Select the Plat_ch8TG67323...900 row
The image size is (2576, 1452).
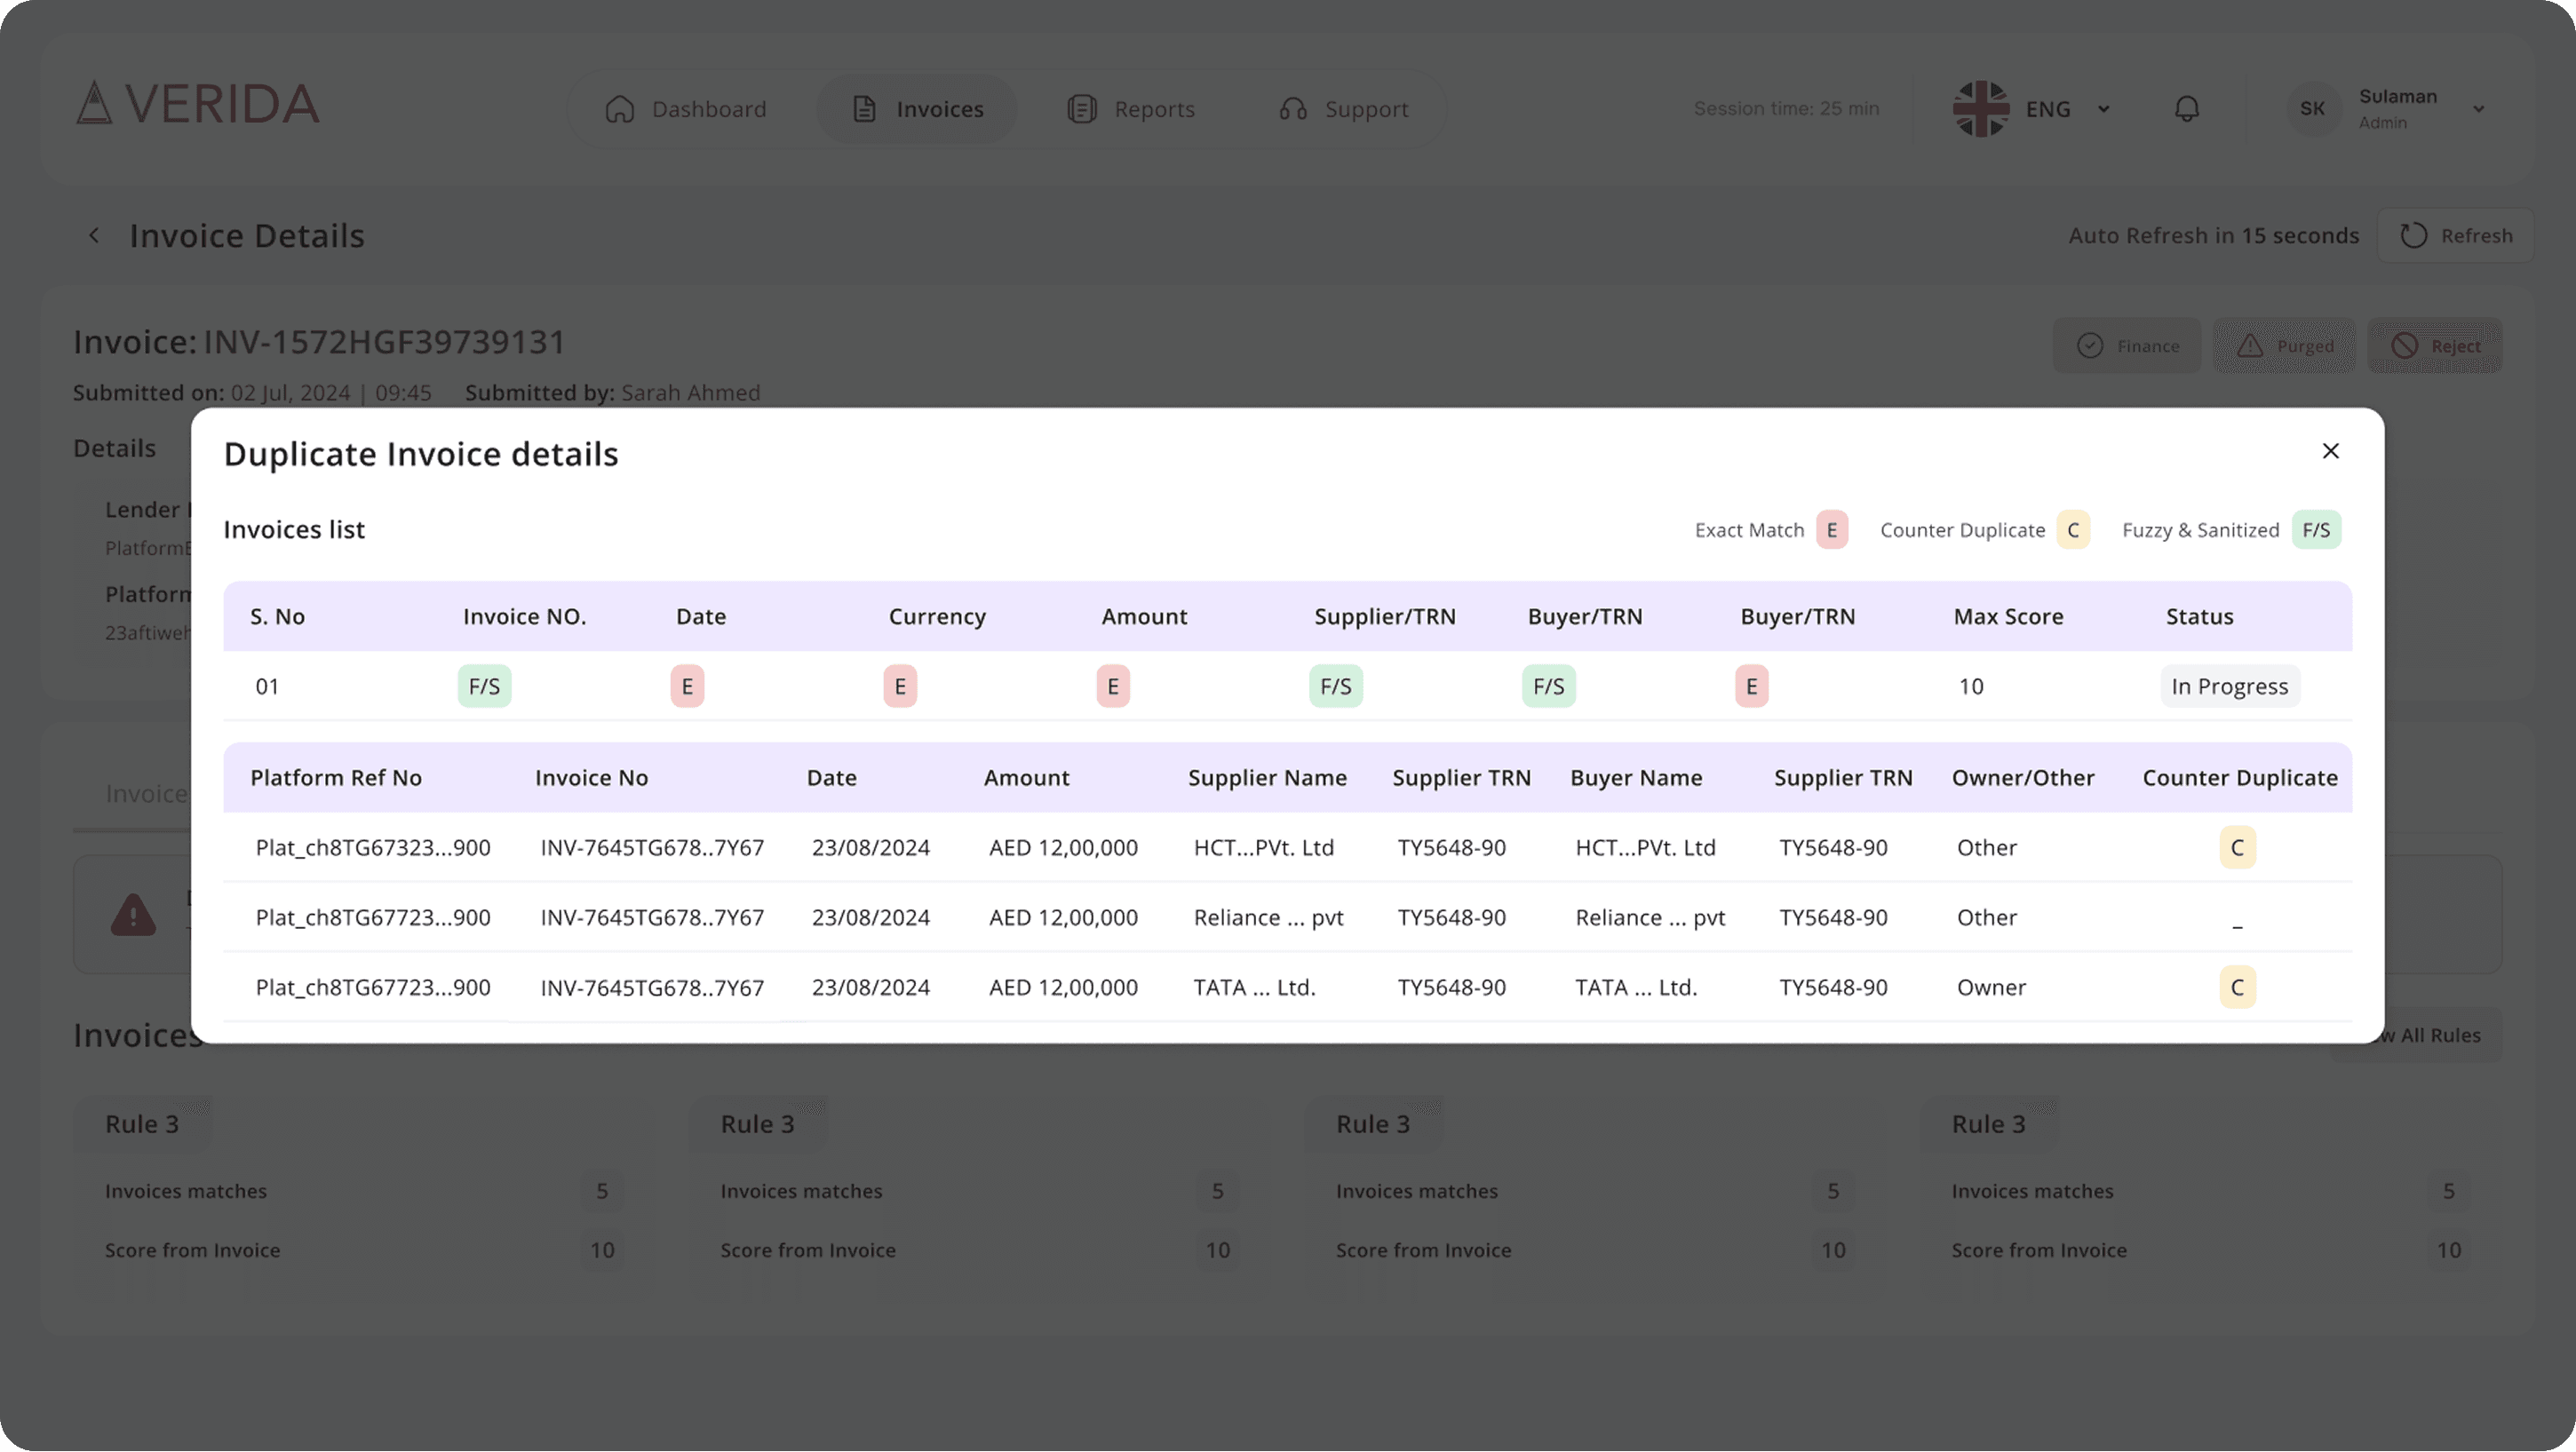[373, 848]
